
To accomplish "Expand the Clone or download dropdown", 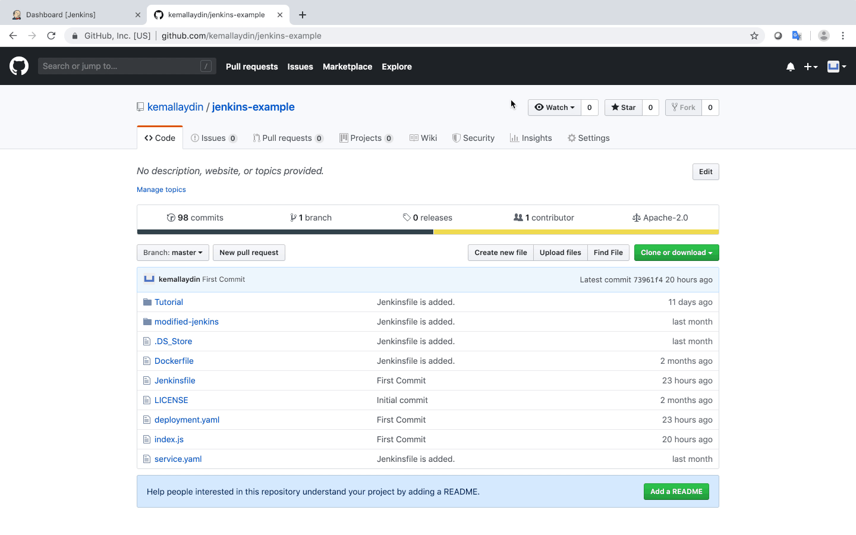I will tap(676, 253).
